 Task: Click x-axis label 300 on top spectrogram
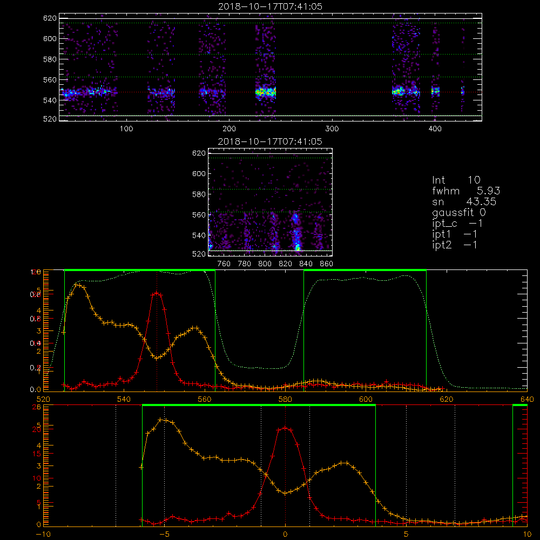click(332, 129)
